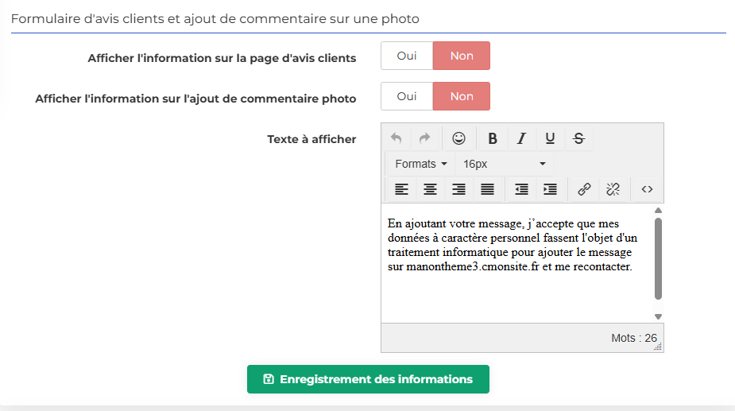Click the editor scrollbar down arrow
The height and width of the screenshot is (411, 735).
[x=658, y=316]
